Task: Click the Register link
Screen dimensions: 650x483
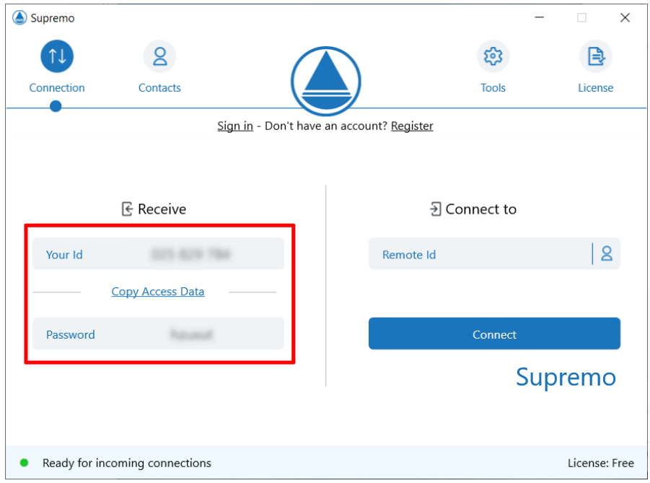Action: coord(412,126)
